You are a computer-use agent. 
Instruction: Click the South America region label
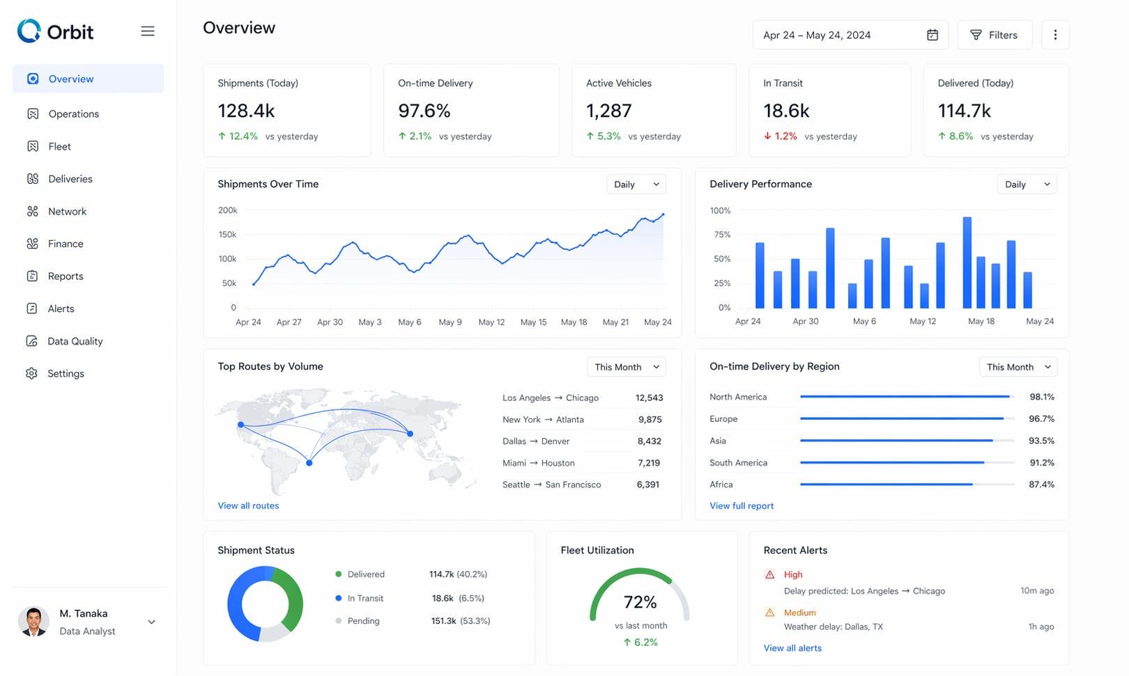pyautogui.click(x=738, y=462)
